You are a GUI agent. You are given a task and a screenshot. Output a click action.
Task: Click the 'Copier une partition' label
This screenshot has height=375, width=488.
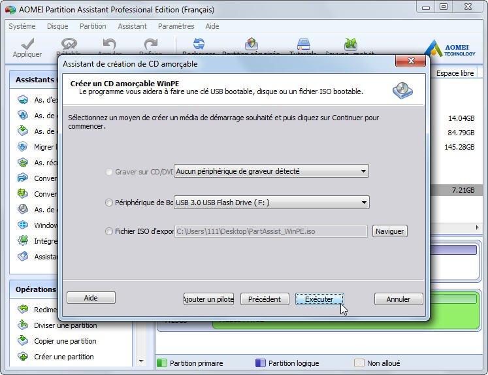(65, 341)
